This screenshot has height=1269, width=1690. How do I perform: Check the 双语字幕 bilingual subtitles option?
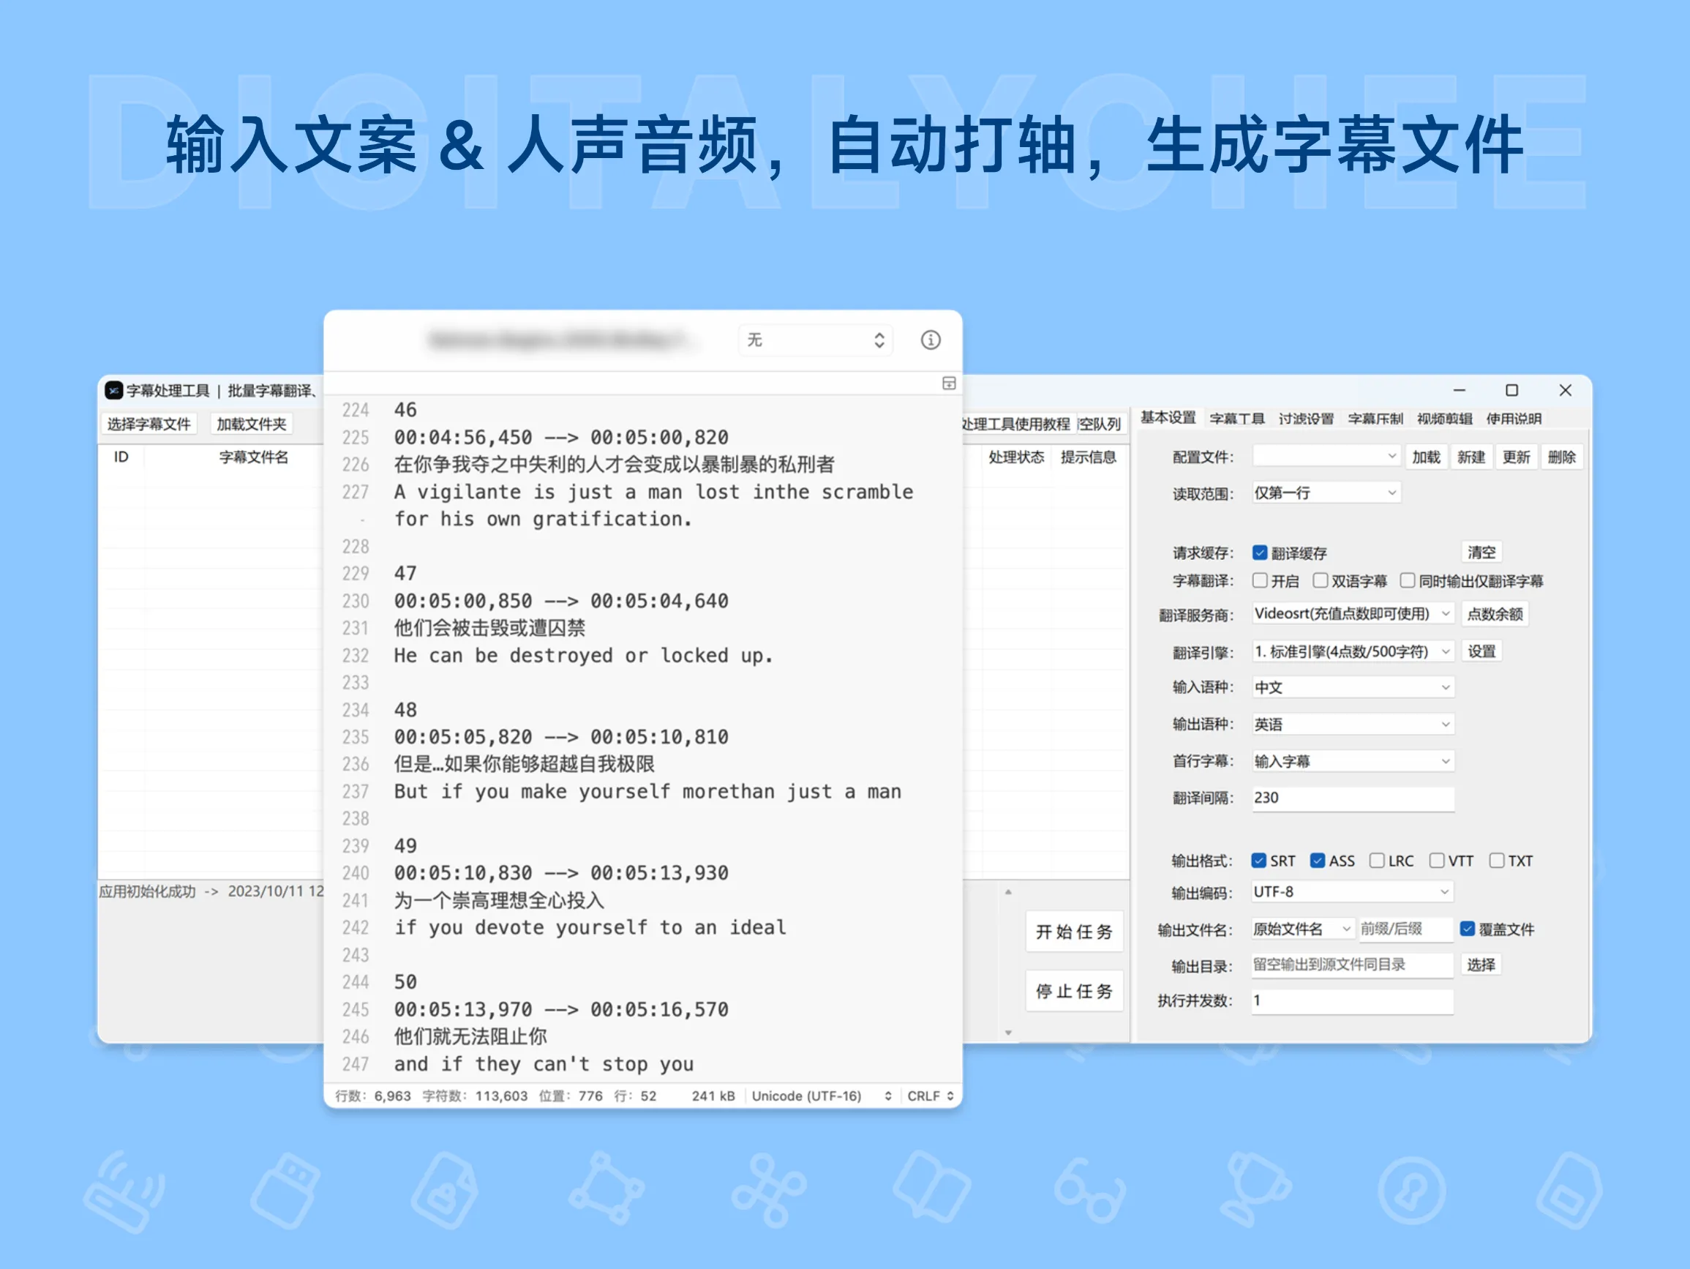click(x=1321, y=580)
